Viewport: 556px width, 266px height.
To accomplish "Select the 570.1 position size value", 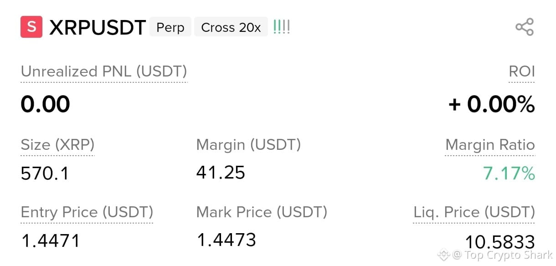I will pyautogui.click(x=45, y=174).
